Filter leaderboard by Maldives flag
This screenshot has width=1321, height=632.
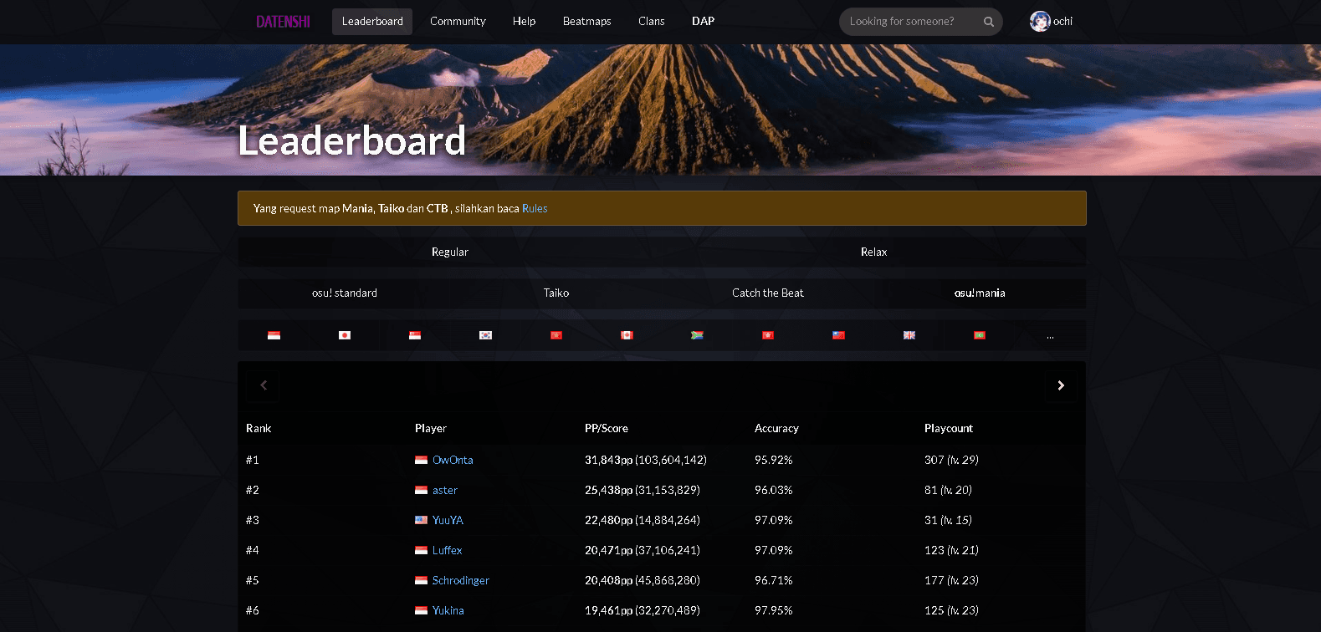click(980, 335)
